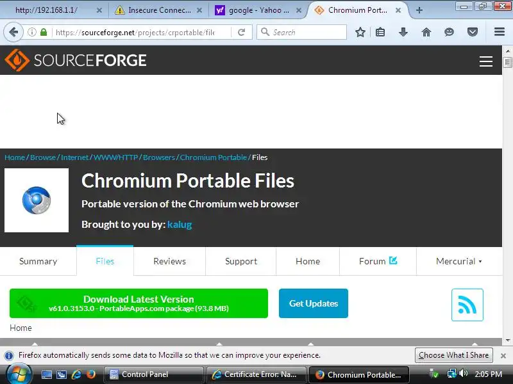Open the Support project tab
The image size is (513, 384).
click(241, 261)
